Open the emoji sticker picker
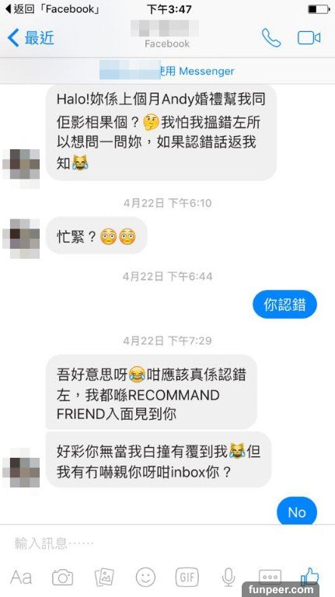This screenshot has height=597, width=335. (146, 578)
